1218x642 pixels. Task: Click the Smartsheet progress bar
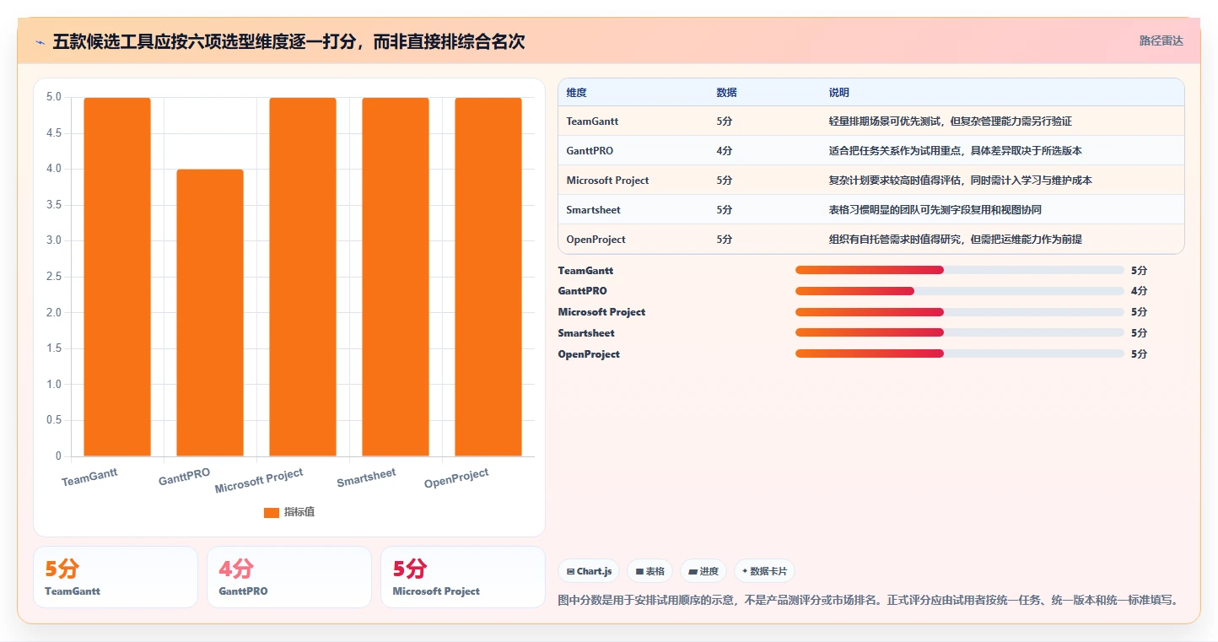pyautogui.click(x=959, y=333)
